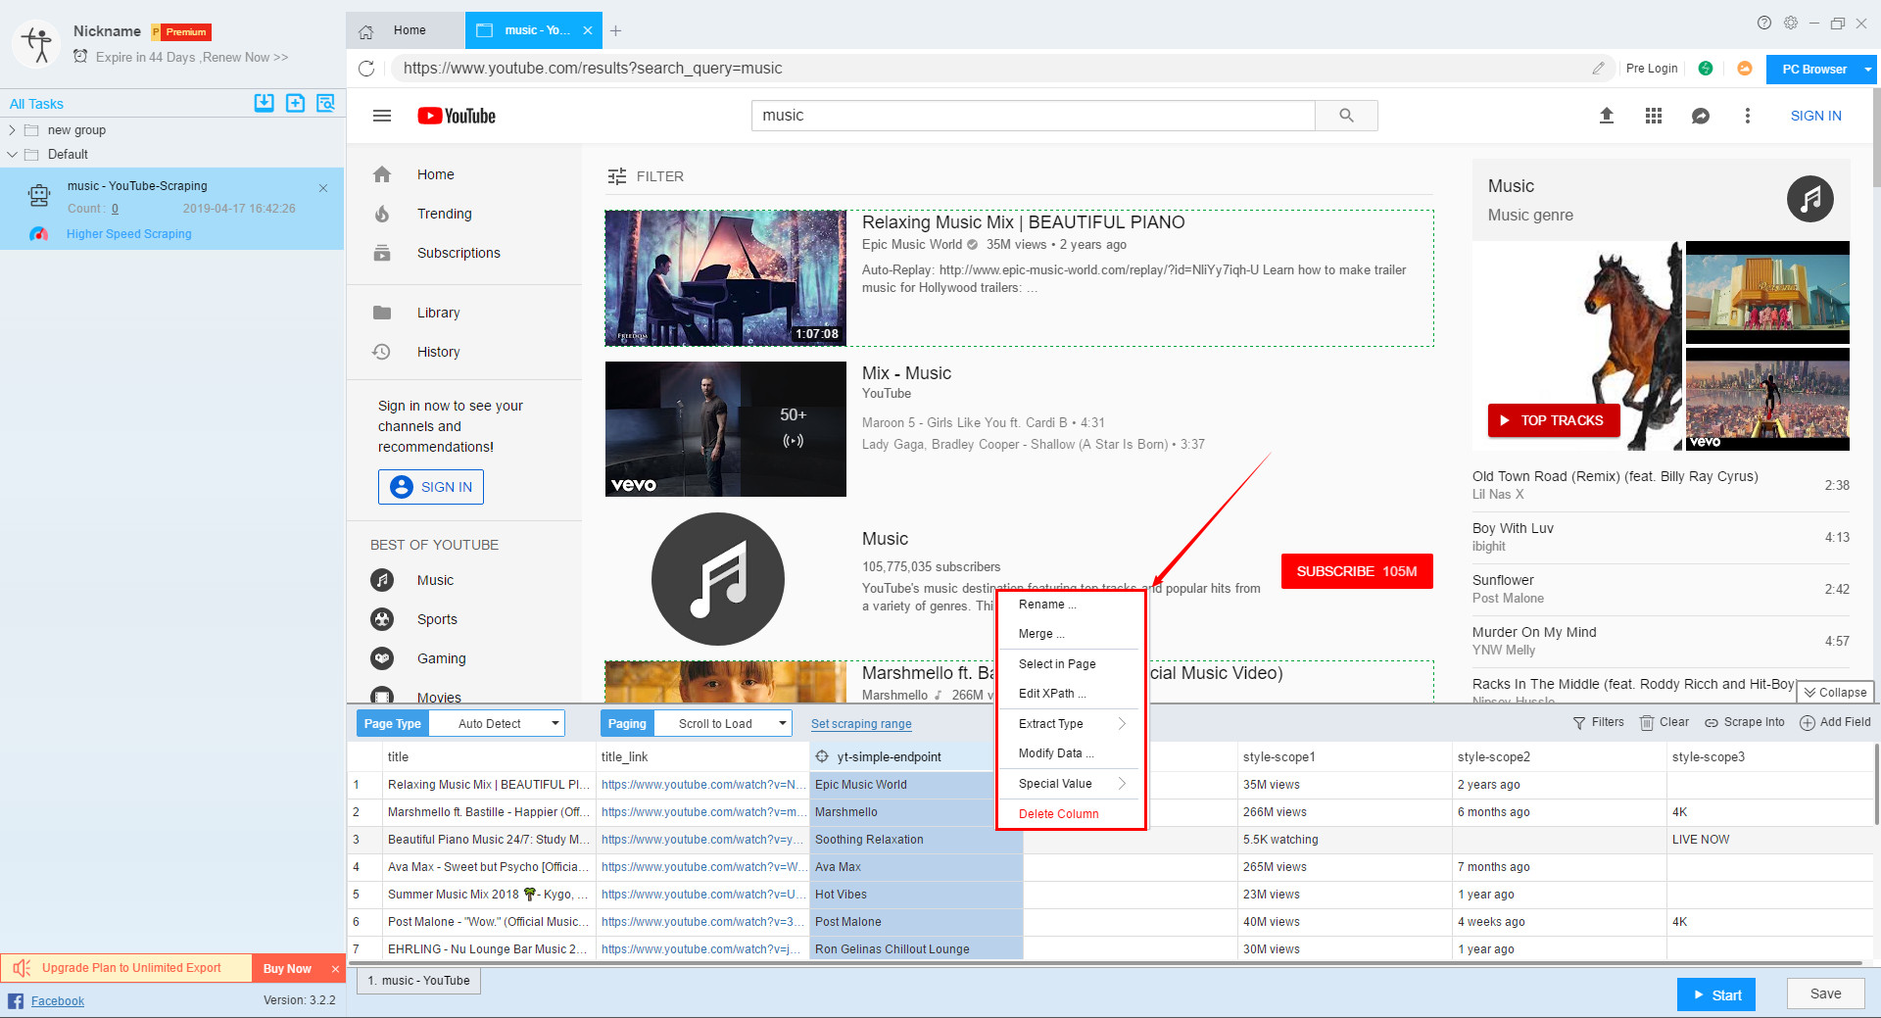Viewport: 1881px width, 1018px height.
Task: Click the YouTube search magnifier button
Action: pyautogui.click(x=1346, y=116)
